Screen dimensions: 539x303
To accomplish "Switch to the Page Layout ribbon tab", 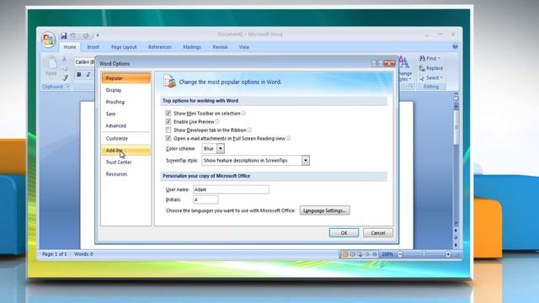I will [x=124, y=47].
